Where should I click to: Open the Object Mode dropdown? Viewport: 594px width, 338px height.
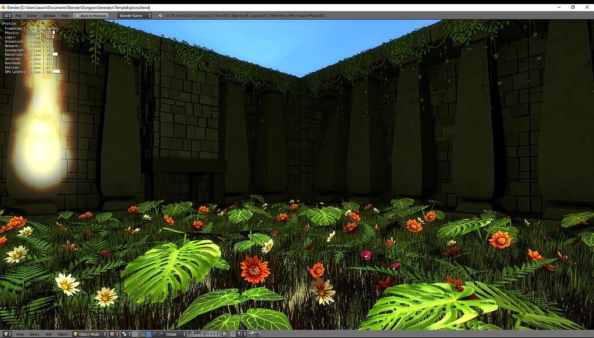tap(89, 334)
